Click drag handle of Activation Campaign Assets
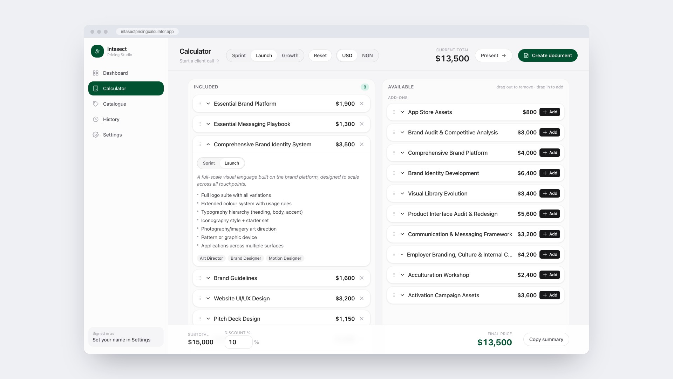This screenshot has height=379, width=673. (x=394, y=295)
